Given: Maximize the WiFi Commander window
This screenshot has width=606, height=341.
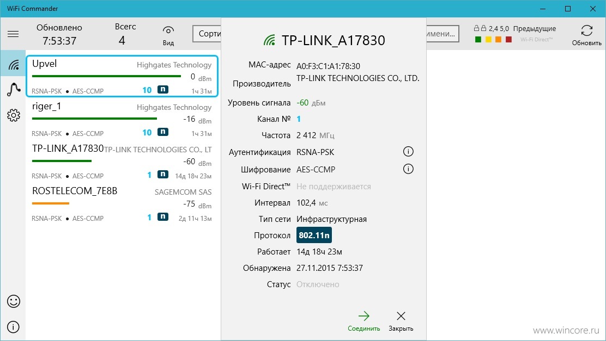Looking at the screenshot, I should point(568,9).
